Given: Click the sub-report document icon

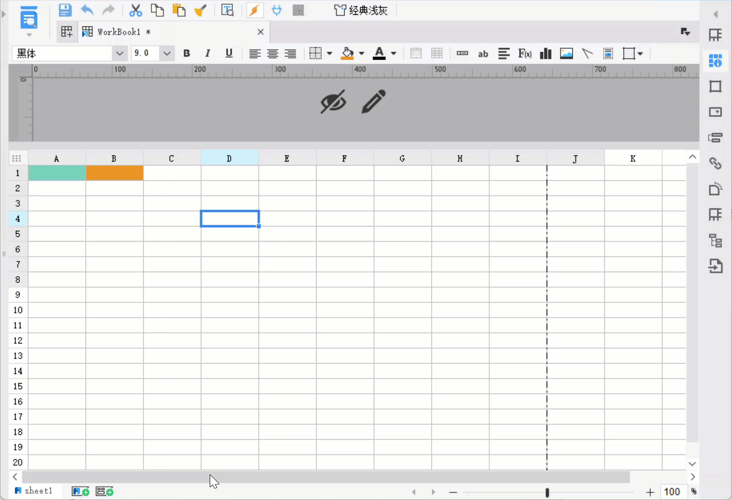Looking at the screenshot, I should point(608,53).
